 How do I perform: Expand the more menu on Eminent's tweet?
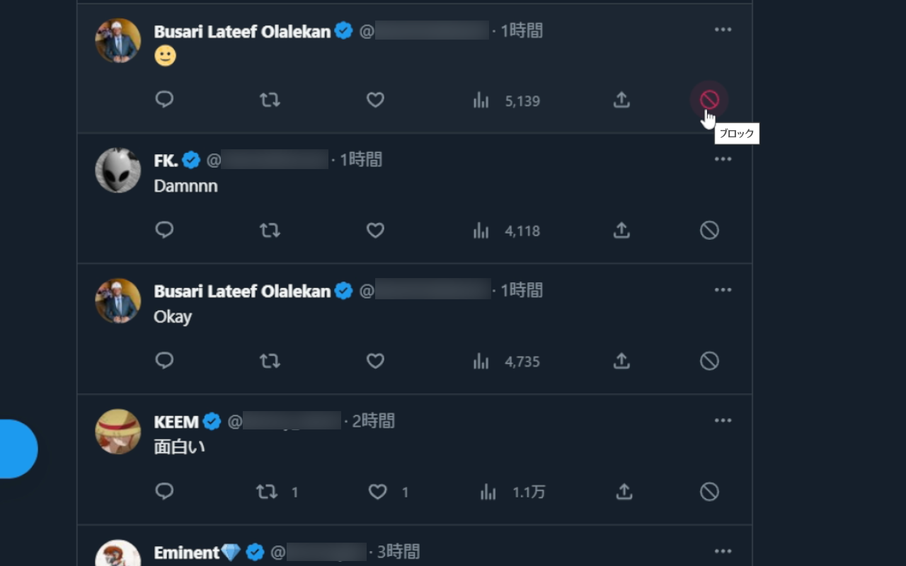(x=723, y=551)
